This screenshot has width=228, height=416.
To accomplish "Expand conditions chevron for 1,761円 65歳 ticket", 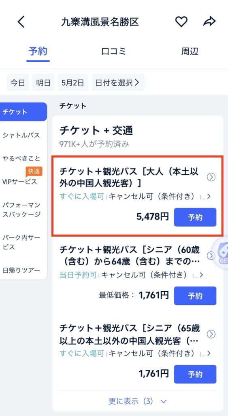I will point(209,354).
